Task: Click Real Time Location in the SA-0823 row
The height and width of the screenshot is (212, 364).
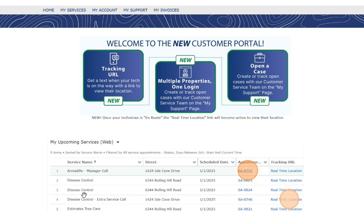Action: click(286, 180)
